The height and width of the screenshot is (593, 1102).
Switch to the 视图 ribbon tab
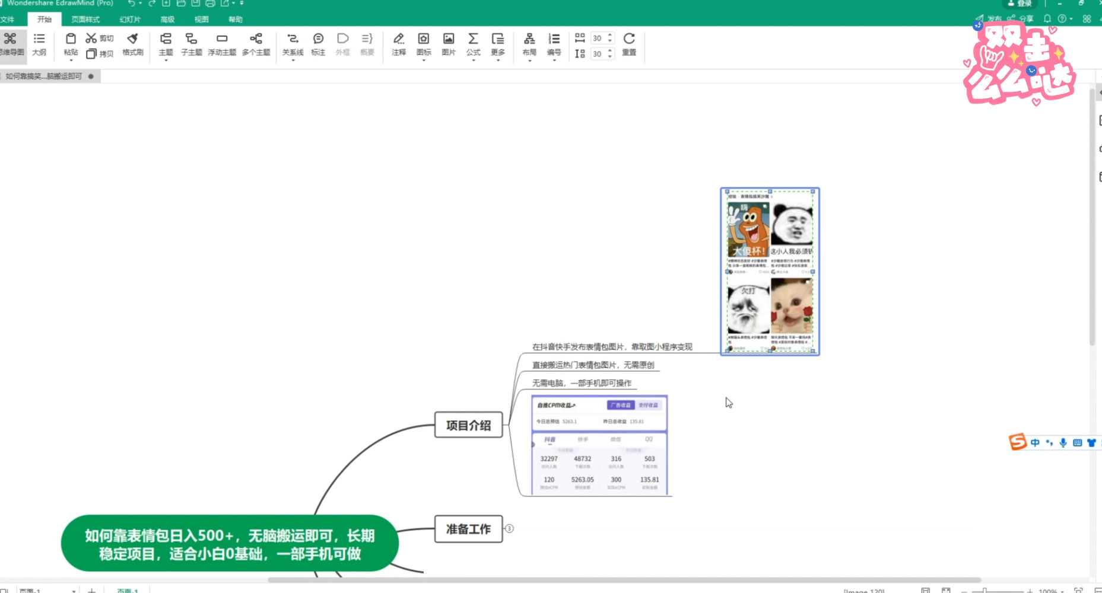[201, 19]
